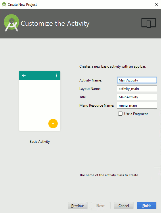Finish creating the project
Screen dimensions: 161x213
147,206
